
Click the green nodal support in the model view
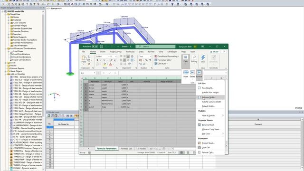(70, 74)
